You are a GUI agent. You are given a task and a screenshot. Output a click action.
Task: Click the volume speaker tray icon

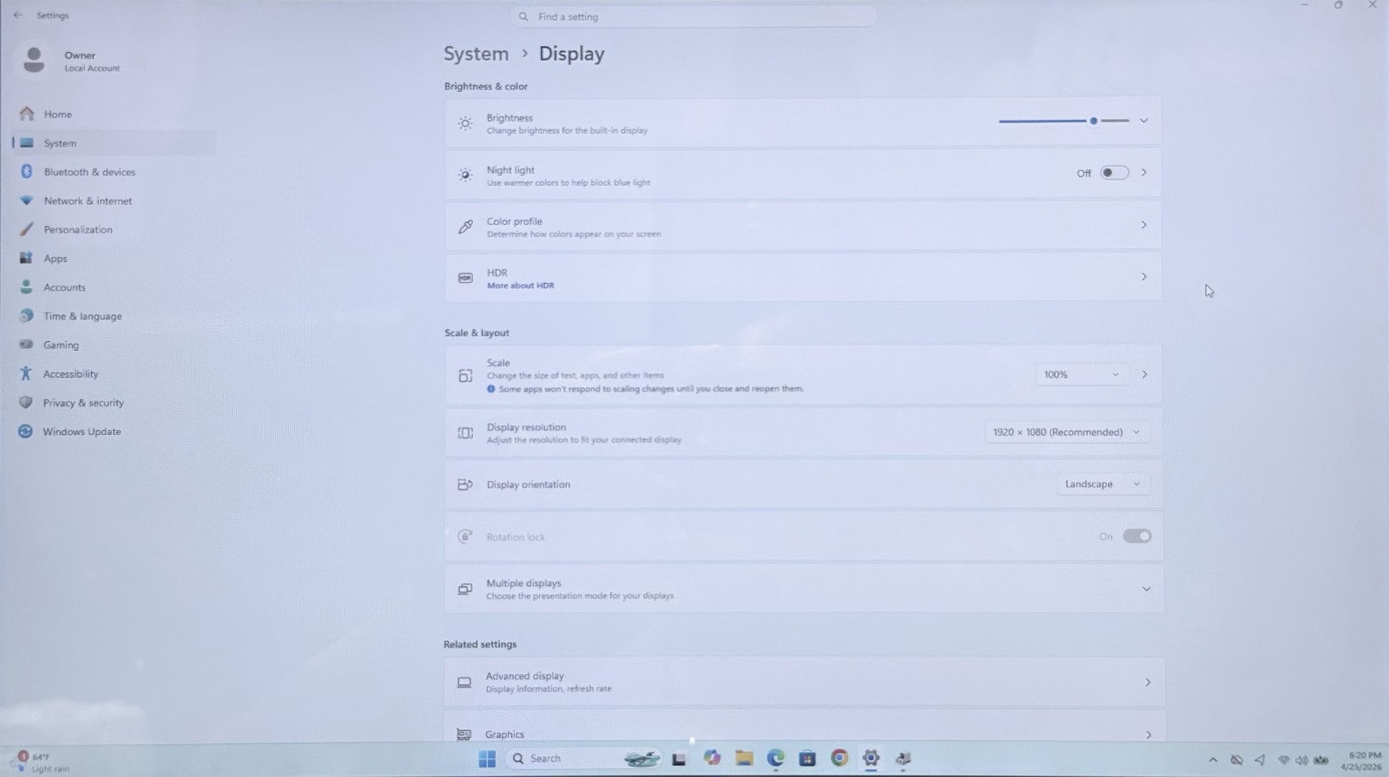[1301, 760]
